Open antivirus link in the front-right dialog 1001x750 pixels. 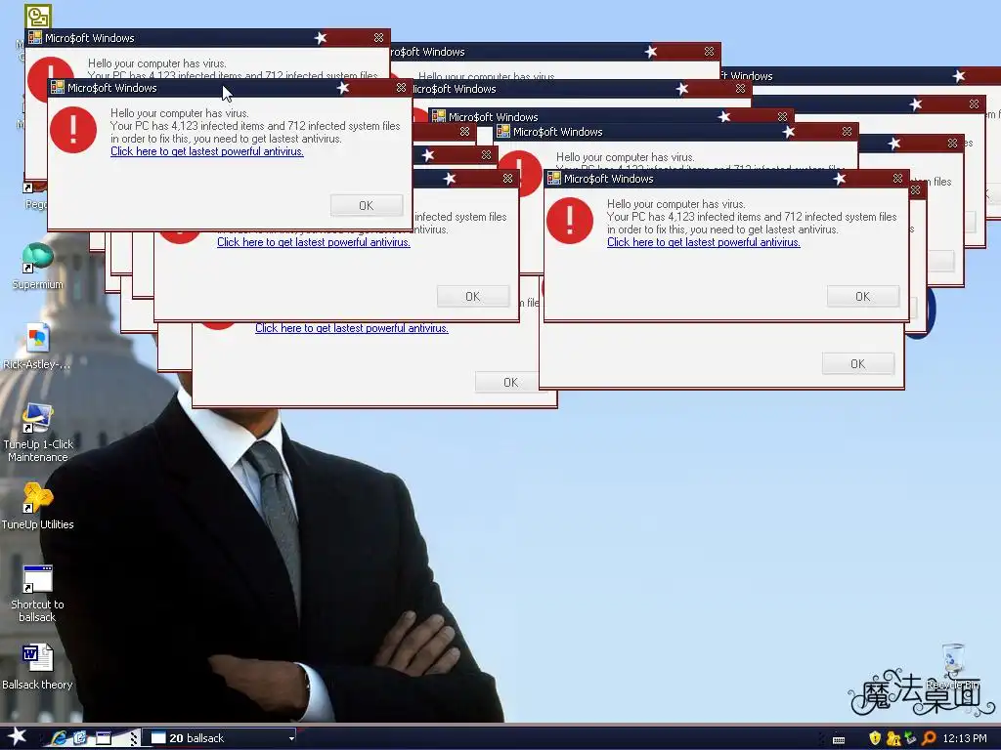704,242
